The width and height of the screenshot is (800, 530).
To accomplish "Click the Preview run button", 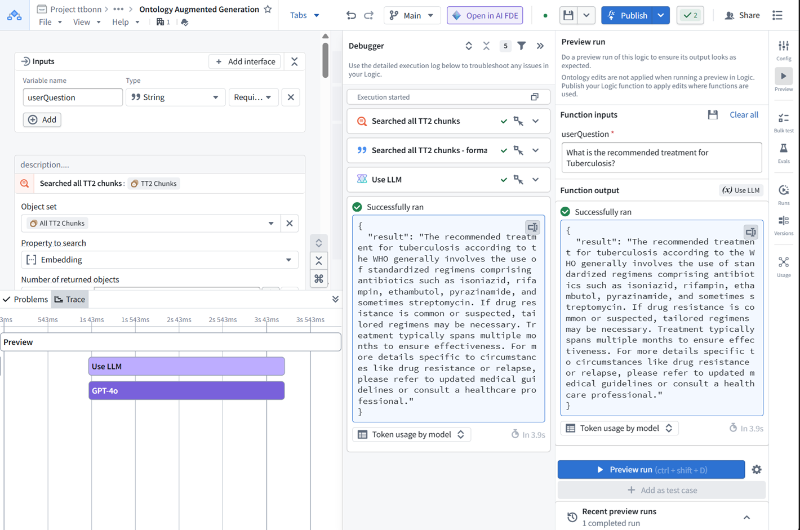I will click(x=651, y=470).
